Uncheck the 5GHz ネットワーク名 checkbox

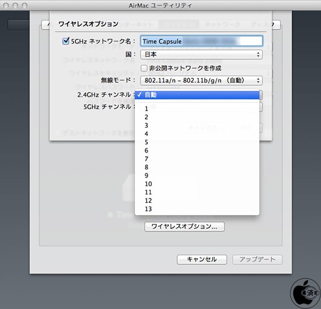pos(66,41)
